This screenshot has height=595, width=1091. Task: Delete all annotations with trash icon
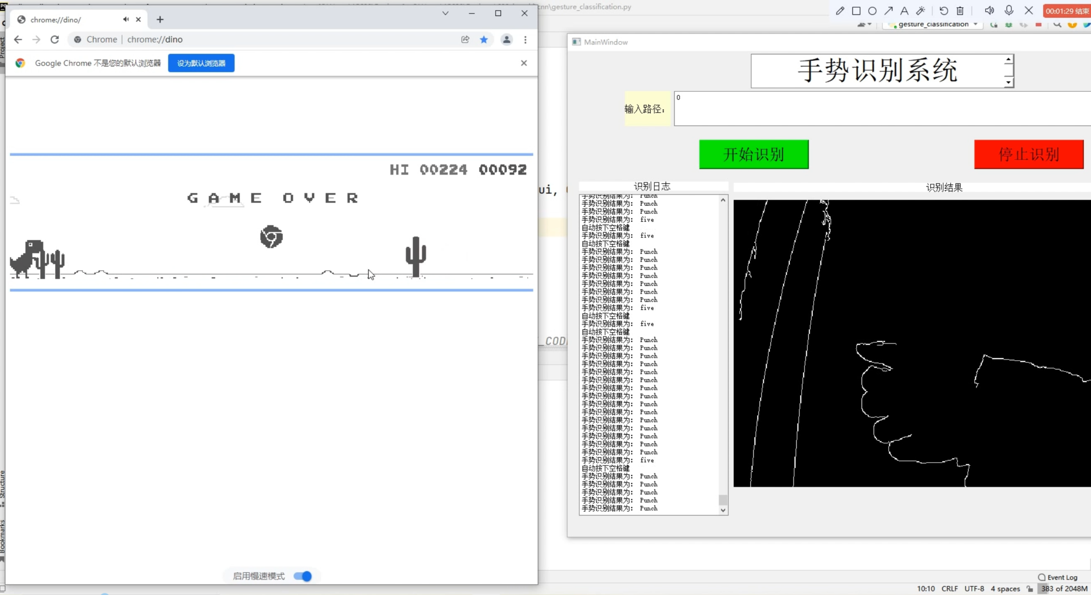(960, 11)
